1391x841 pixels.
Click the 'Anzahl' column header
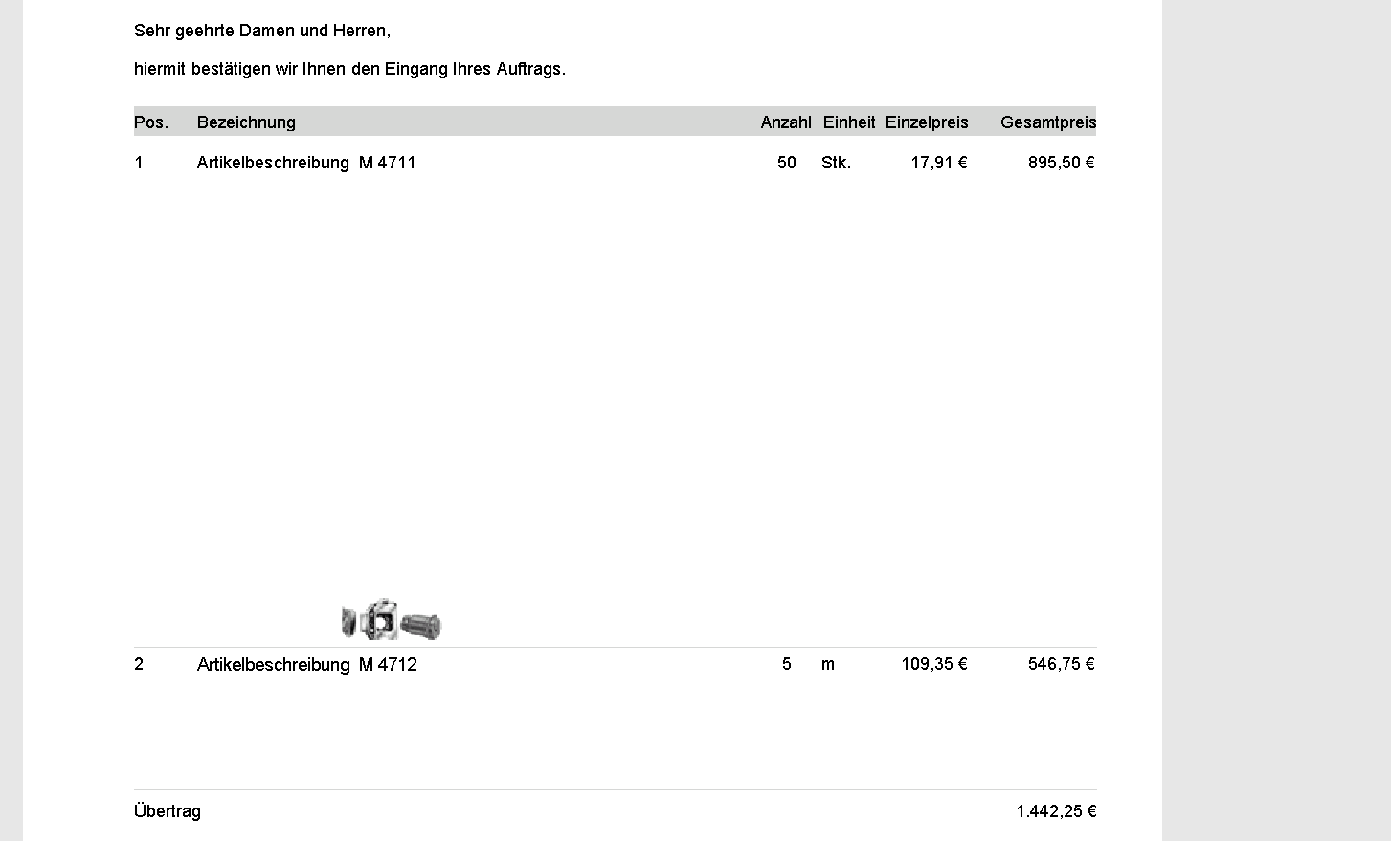coord(786,122)
